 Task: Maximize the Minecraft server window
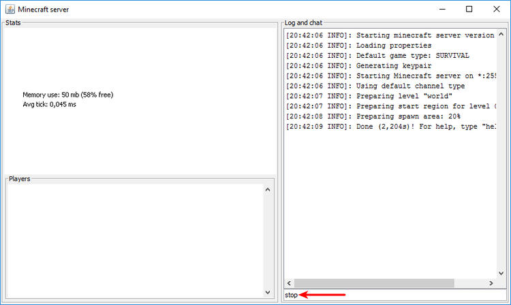pyautogui.click(x=469, y=9)
